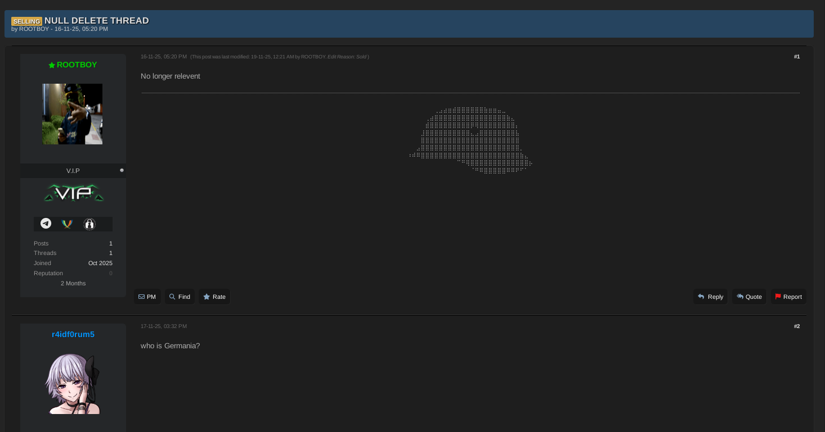The image size is (825, 432).
Task: Open r4idf0rum5's profile link
Action: 73,334
